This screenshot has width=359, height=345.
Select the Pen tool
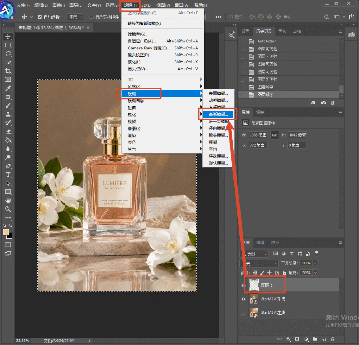tap(8, 166)
